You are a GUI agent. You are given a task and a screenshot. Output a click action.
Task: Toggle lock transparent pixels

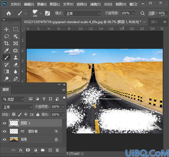click(x=14, y=114)
